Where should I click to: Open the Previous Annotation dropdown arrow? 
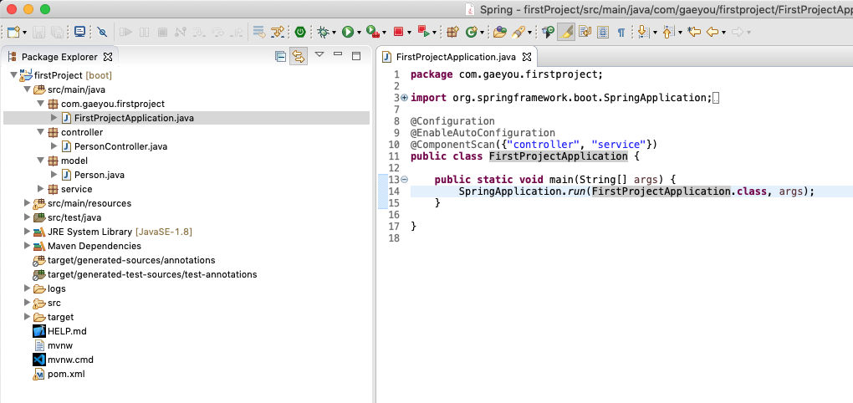click(x=680, y=33)
